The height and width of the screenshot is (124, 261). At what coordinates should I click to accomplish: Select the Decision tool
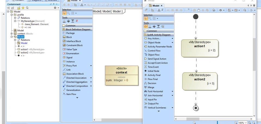152,83
